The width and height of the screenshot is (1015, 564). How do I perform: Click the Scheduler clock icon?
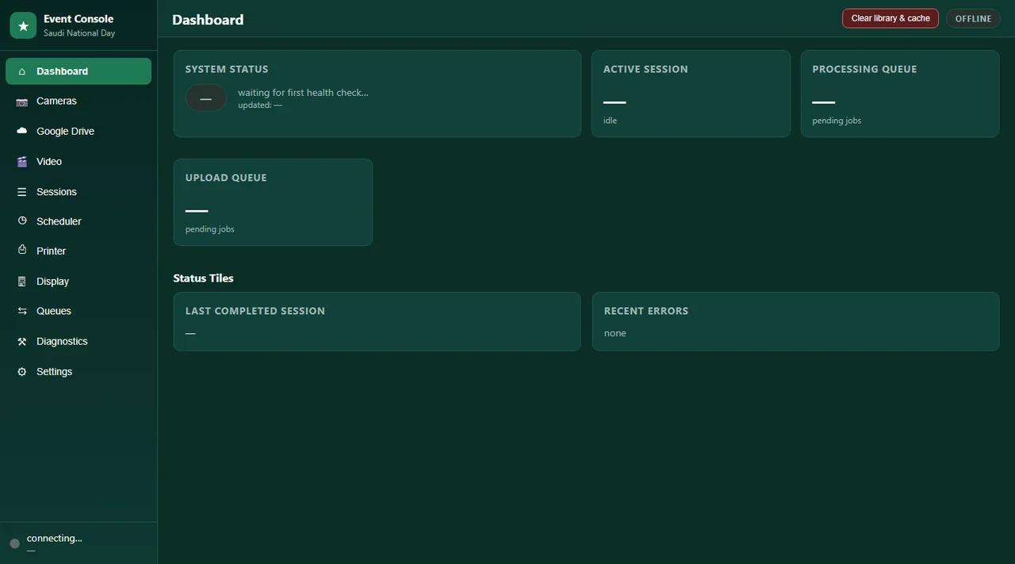click(x=21, y=221)
